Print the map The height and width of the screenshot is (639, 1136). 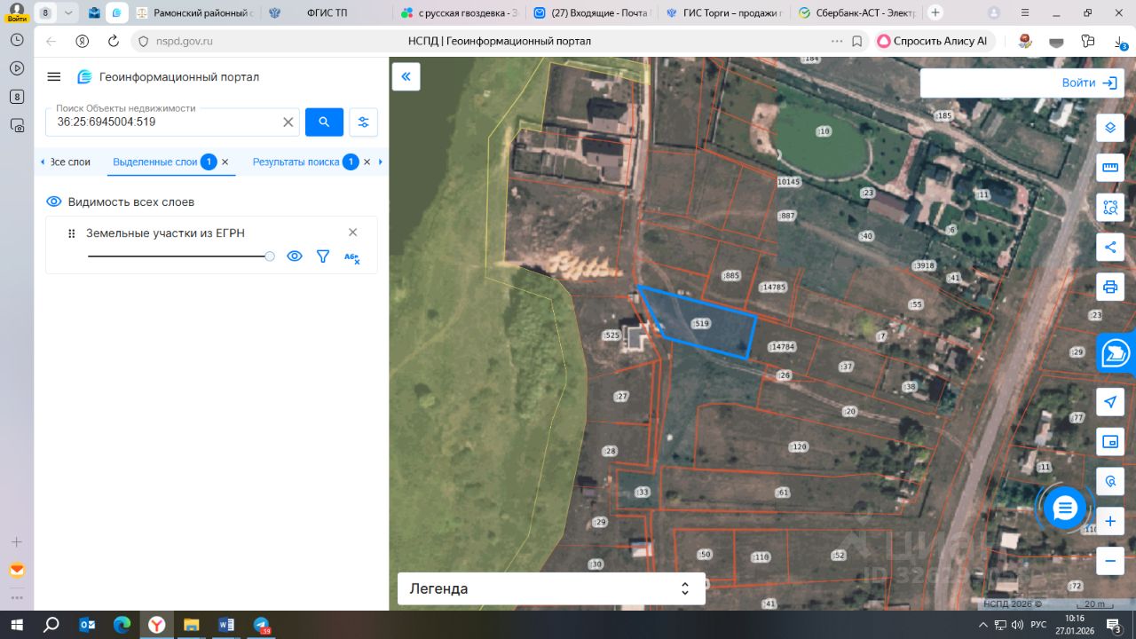tap(1110, 287)
